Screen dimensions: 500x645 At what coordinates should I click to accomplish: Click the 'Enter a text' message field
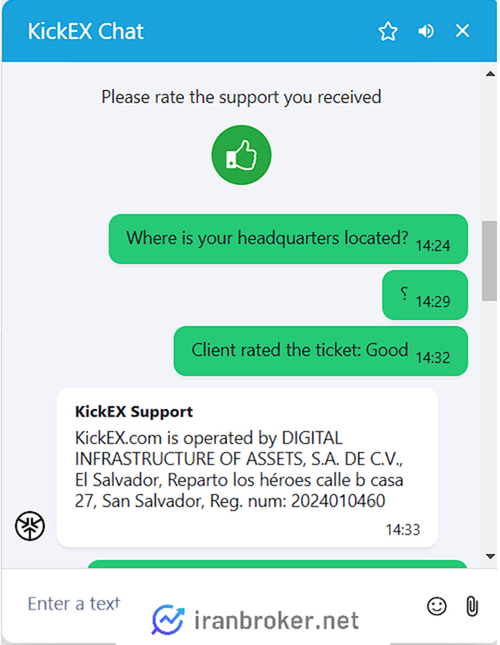point(213,604)
